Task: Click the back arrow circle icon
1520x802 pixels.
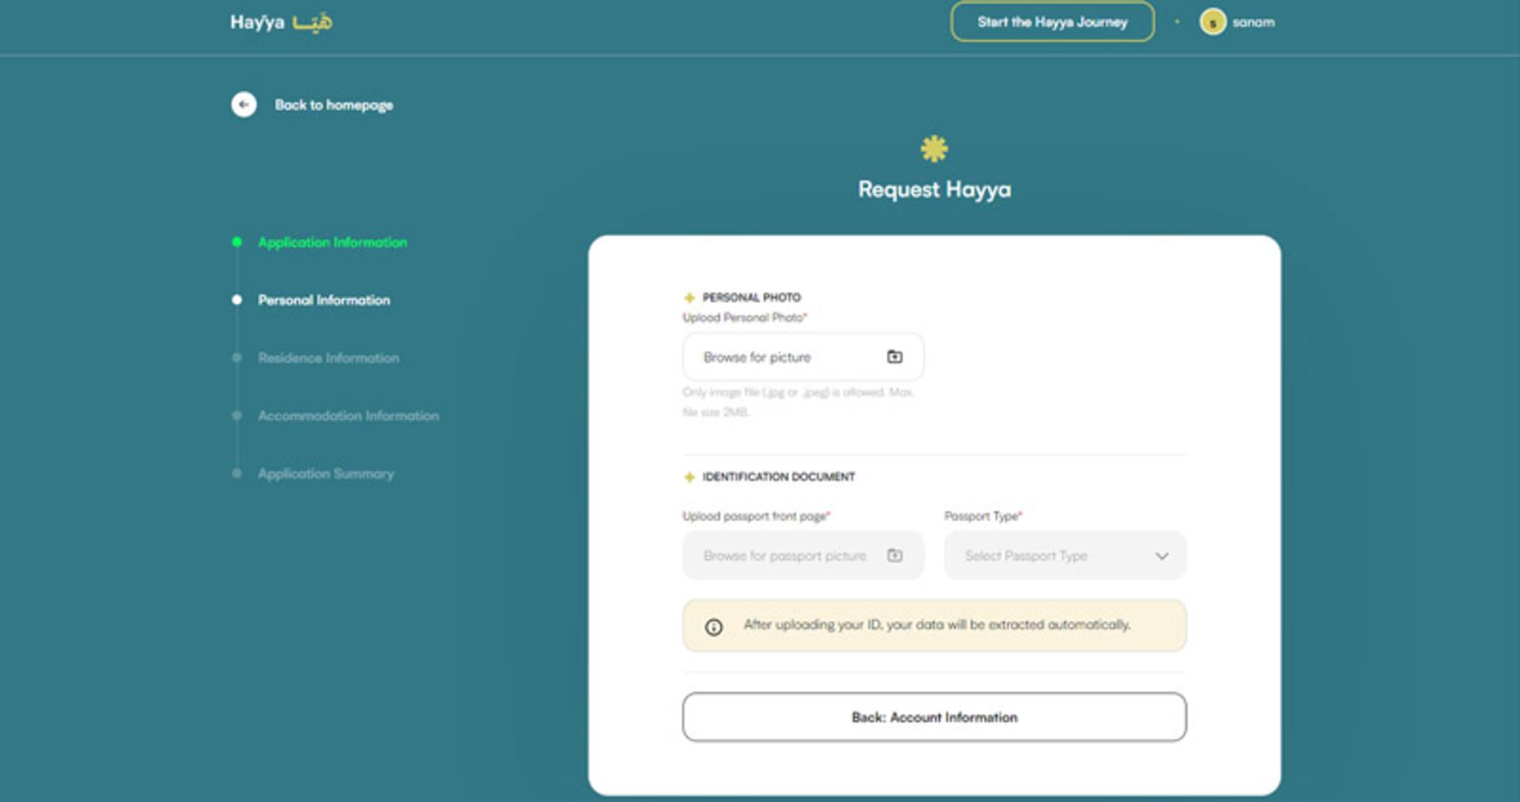Action: click(244, 105)
